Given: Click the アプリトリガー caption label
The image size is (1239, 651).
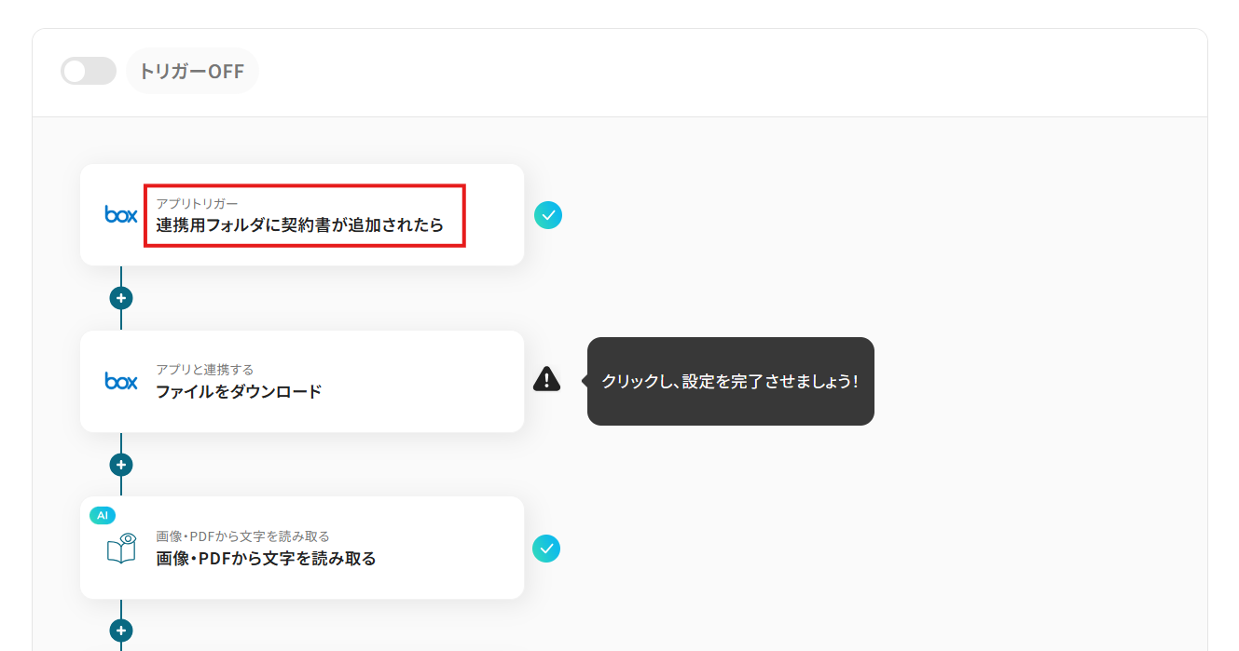Looking at the screenshot, I should click(198, 203).
